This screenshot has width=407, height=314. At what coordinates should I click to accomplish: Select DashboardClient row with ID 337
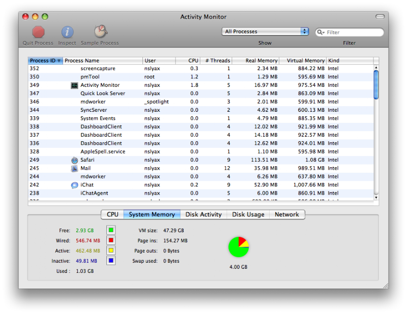point(201,135)
